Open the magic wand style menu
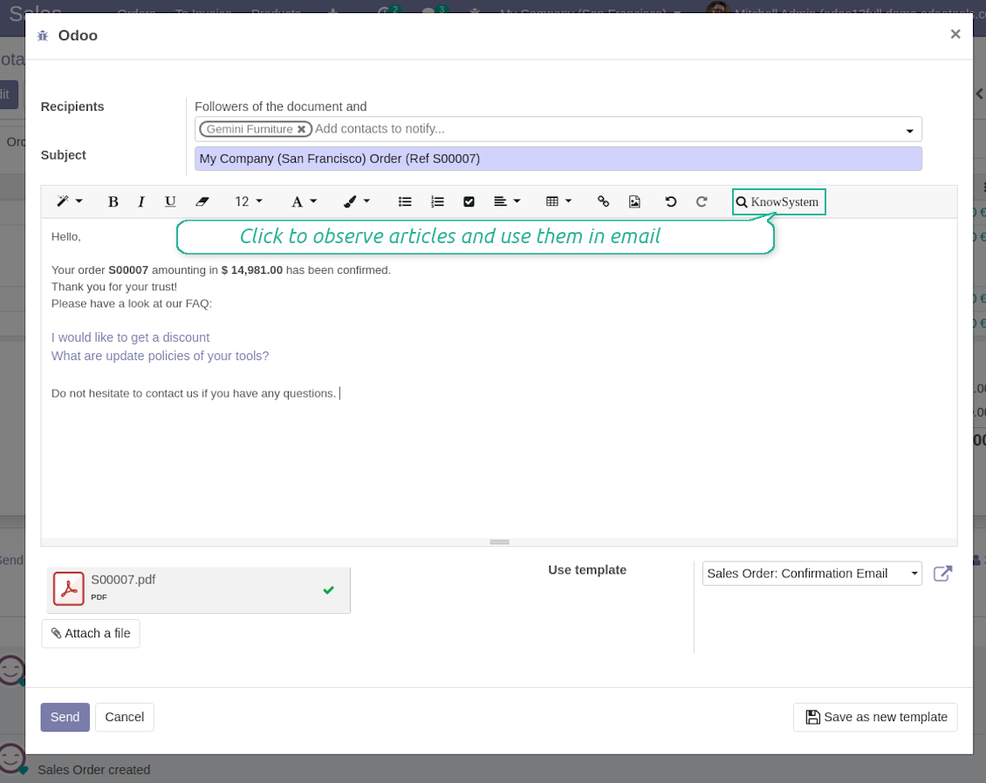The width and height of the screenshot is (986, 783). (x=69, y=201)
